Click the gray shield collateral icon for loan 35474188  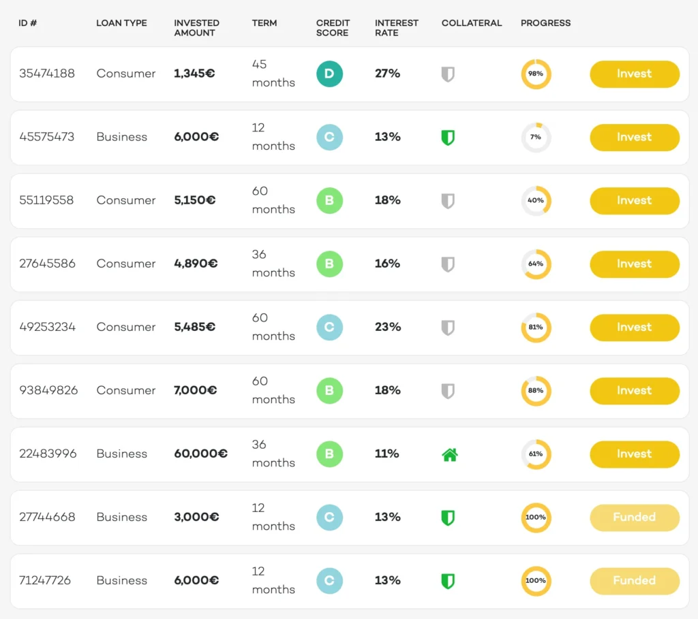point(448,74)
